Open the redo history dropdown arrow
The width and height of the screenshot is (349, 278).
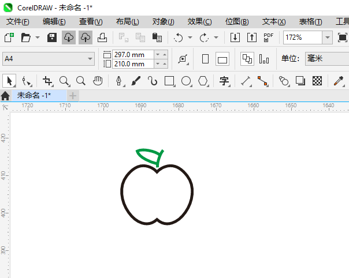[x=216, y=37]
